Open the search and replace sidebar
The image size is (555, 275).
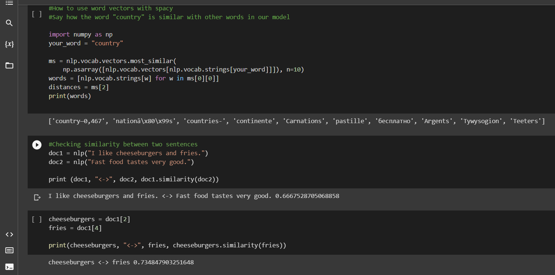click(x=9, y=23)
